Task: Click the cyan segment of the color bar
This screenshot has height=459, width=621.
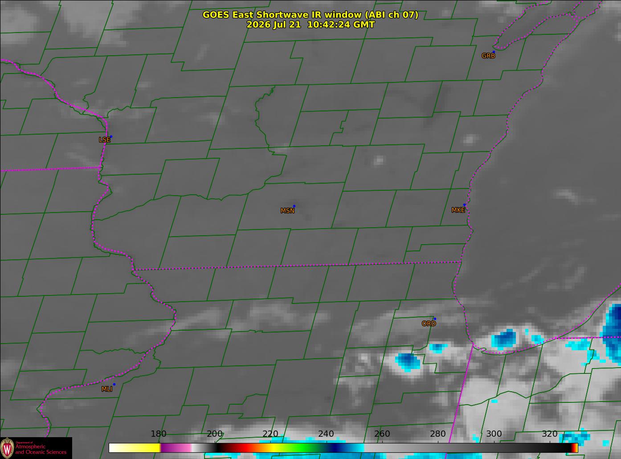Action: coord(355,447)
